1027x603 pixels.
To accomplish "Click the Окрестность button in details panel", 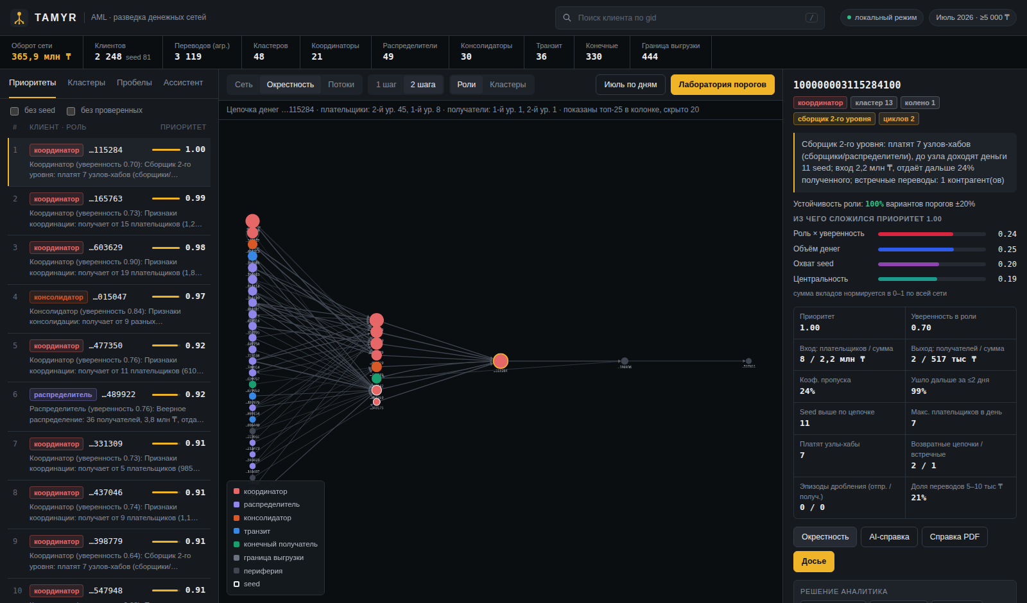I will point(825,537).
